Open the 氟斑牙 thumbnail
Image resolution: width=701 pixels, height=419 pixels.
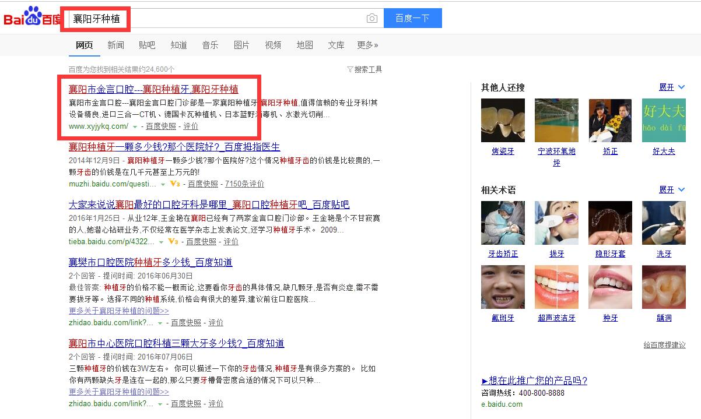[503, 287]
